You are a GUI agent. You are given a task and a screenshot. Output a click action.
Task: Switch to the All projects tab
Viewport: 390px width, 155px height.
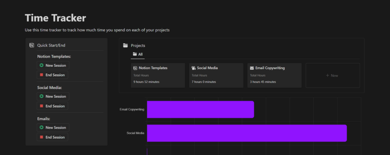click(x=138, y=55)
